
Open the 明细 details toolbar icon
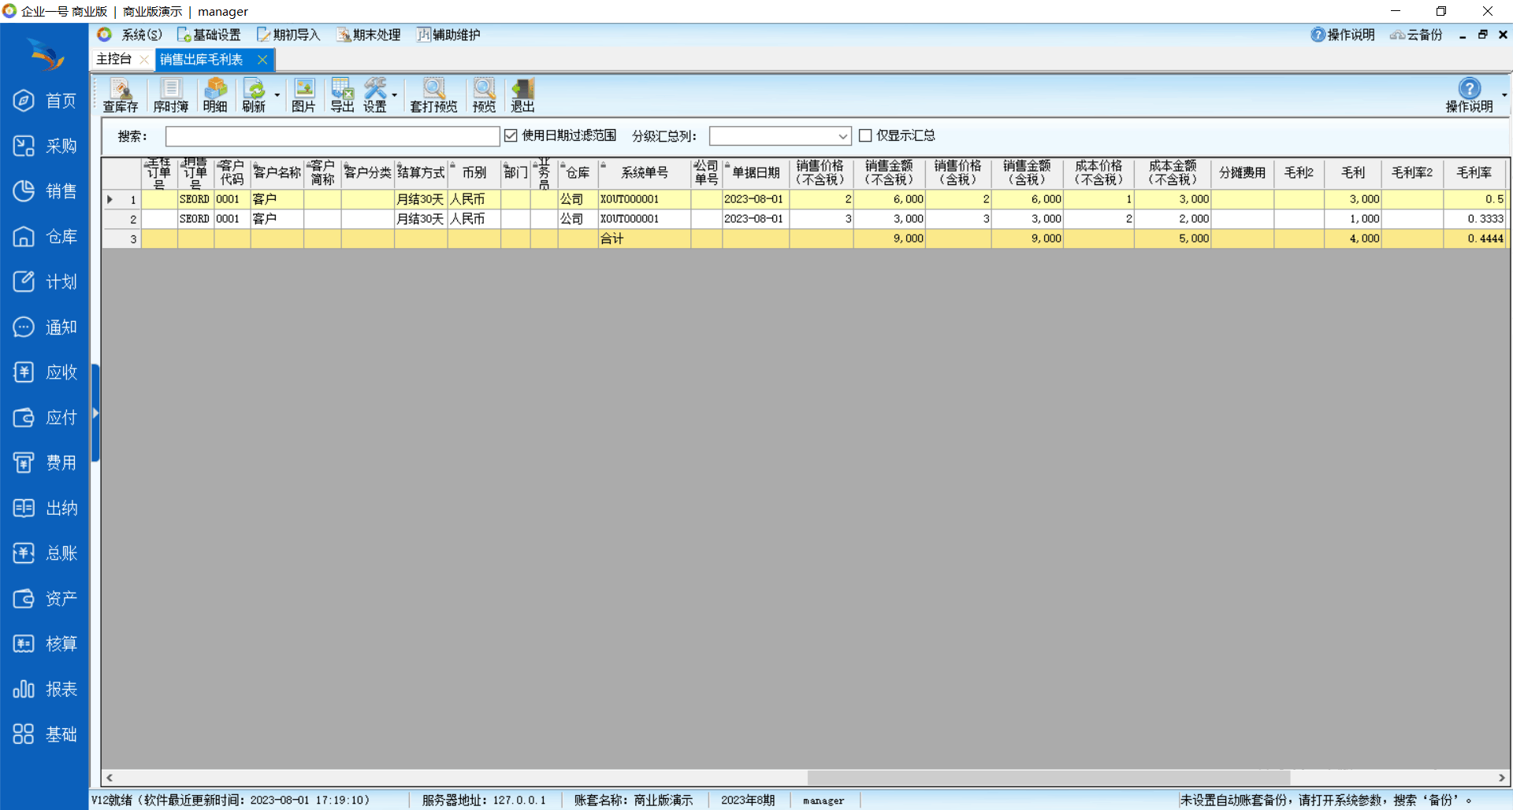pos(214,95)
